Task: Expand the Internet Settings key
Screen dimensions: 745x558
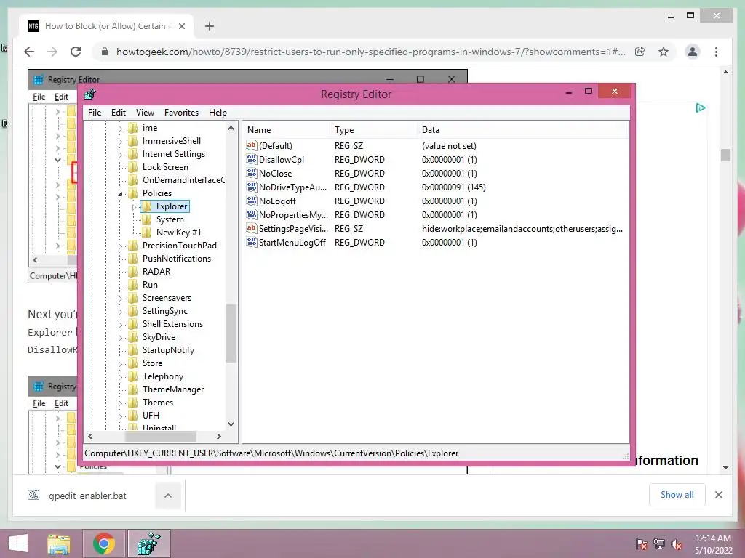Action: (120, 154)
